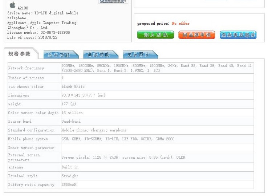
Task: Click the 'black White' colour value
Action: tap(73, 87)
